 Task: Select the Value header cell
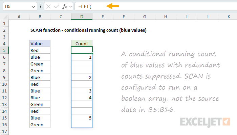pyautogui.click(x=40, y=44)
